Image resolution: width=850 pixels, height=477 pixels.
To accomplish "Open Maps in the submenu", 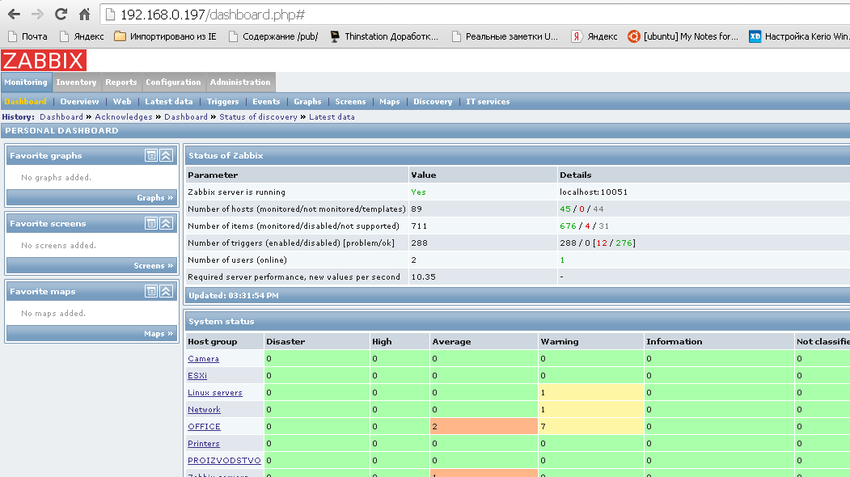I will (x=390, y=101).
